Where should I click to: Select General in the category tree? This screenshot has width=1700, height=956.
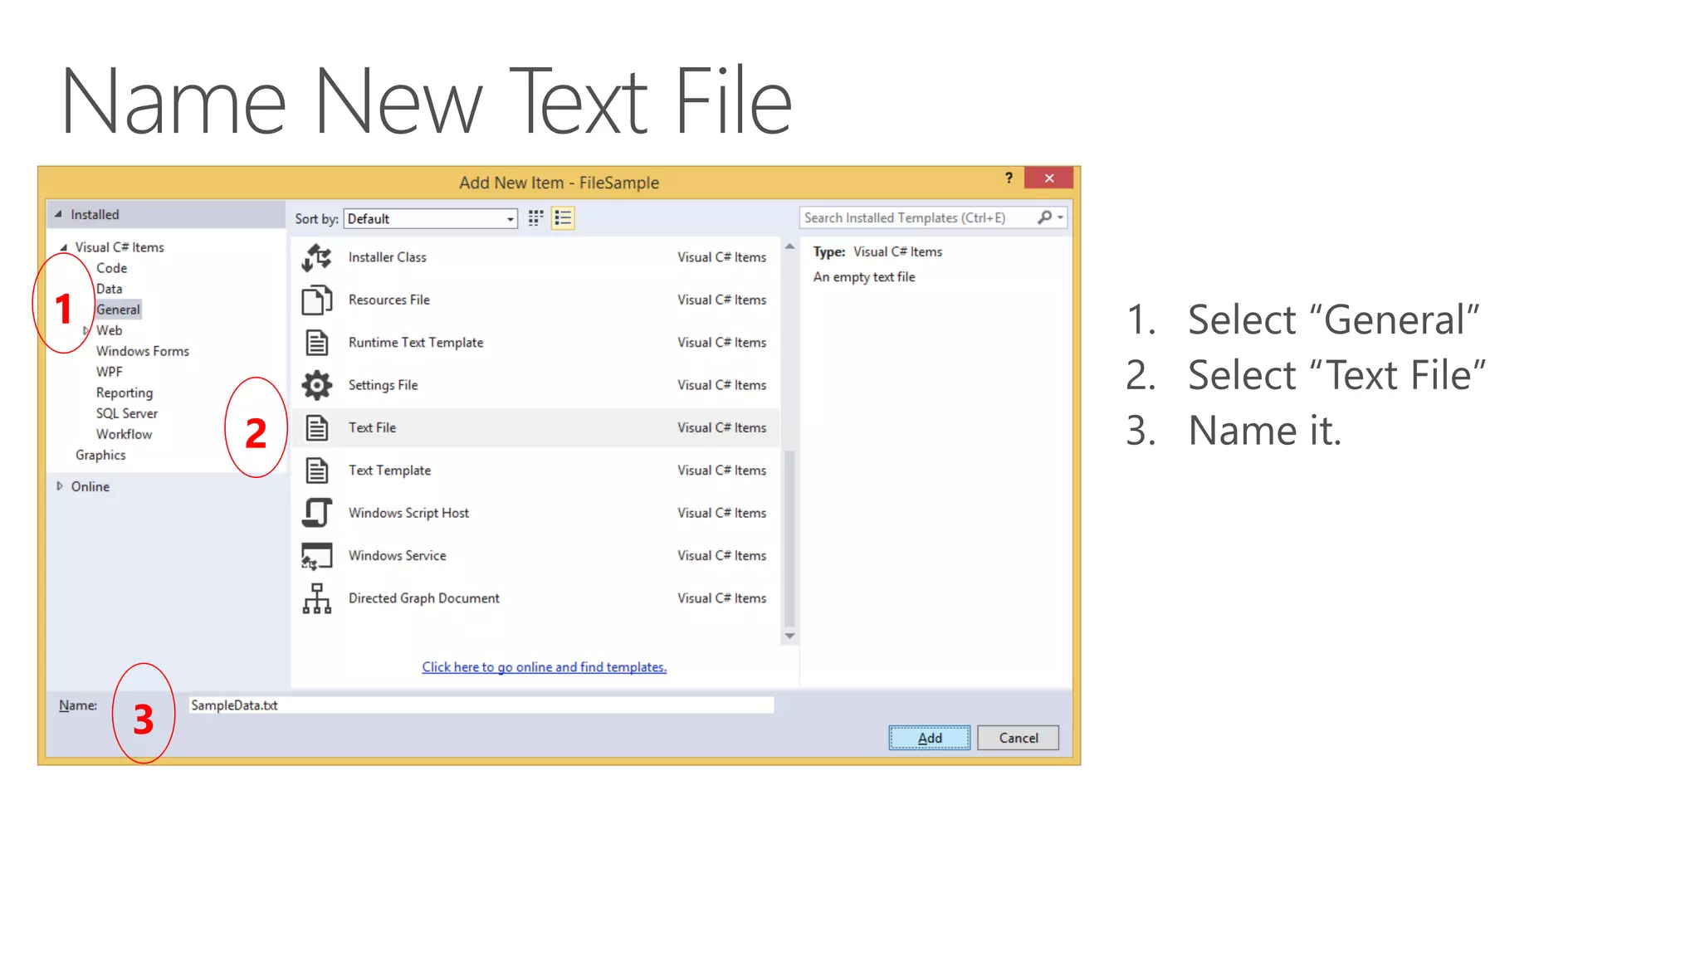pyautogui.click(x=118, y=310)
